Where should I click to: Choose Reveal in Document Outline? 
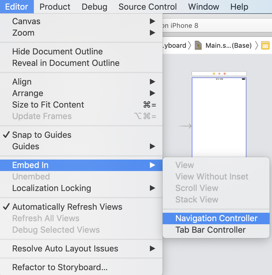click(81, 63)
